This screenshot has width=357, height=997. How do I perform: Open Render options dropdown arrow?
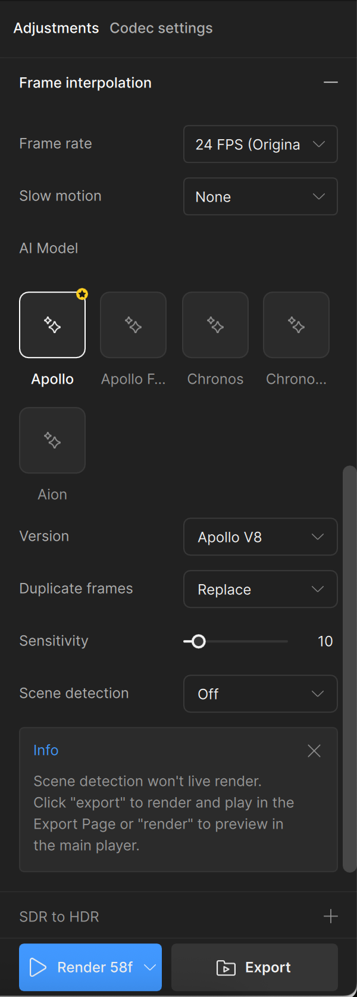pyautogui.click(x=150, y=967)
